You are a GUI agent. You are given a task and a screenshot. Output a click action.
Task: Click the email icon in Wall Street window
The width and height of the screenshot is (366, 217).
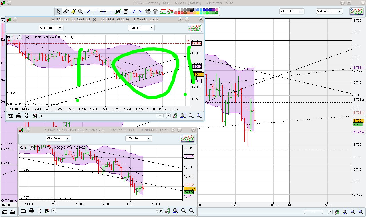pyautogui.click(x=11, y=116)
